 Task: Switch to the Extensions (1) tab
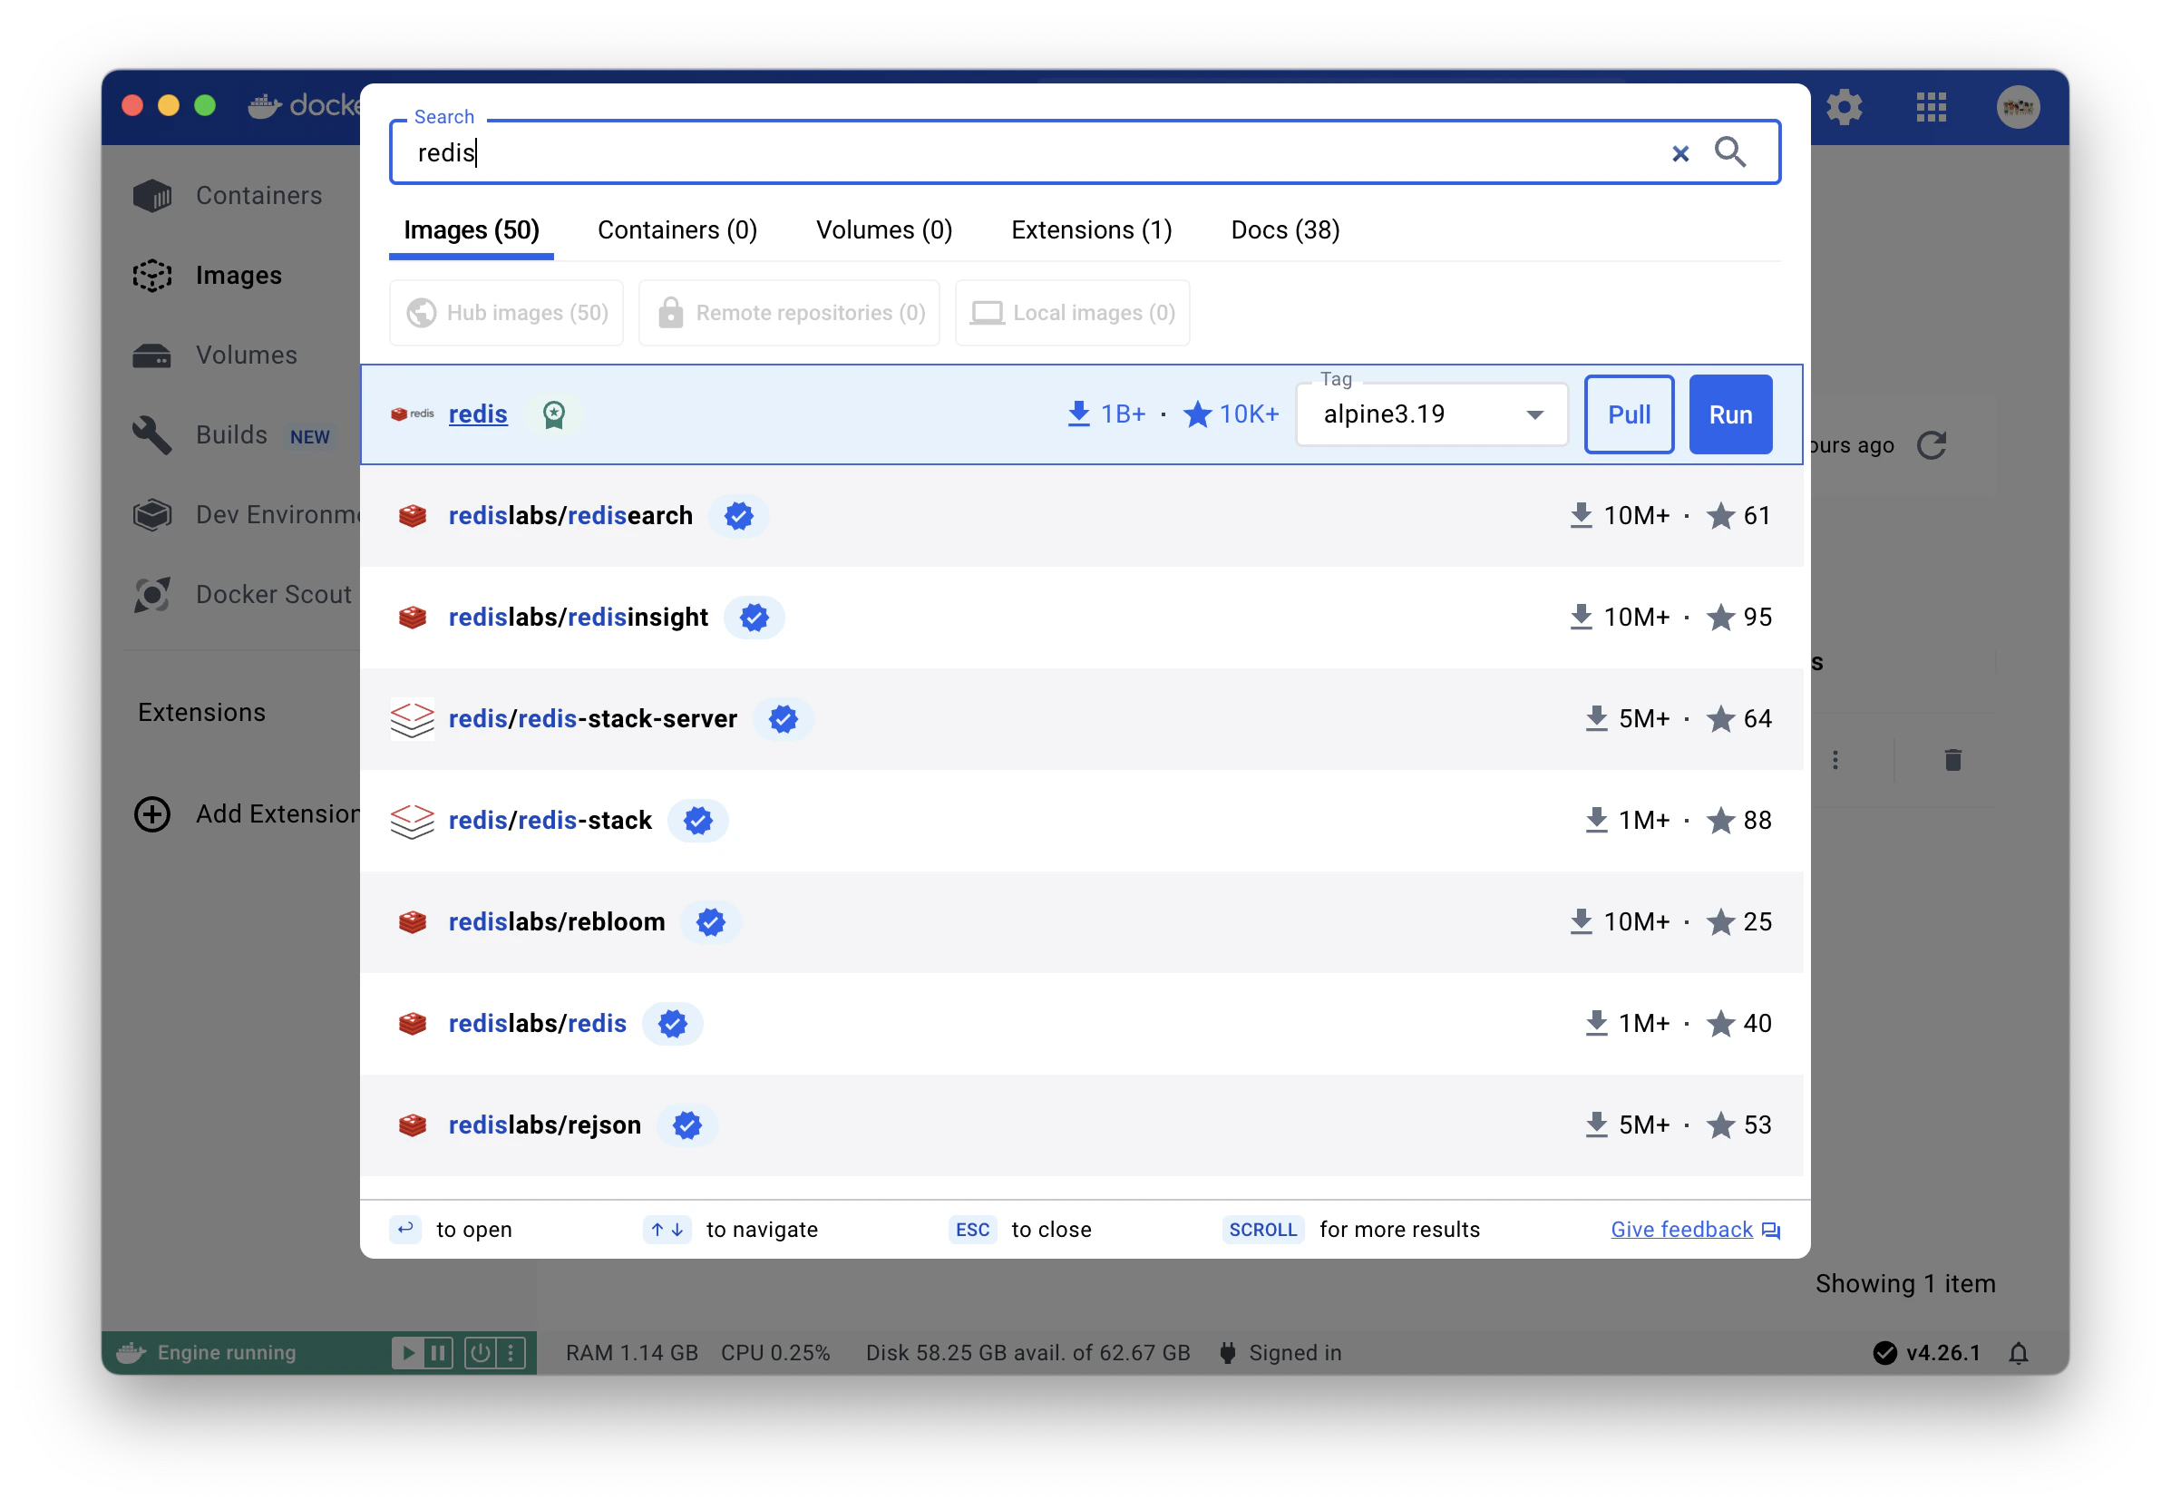(1091, 229)
